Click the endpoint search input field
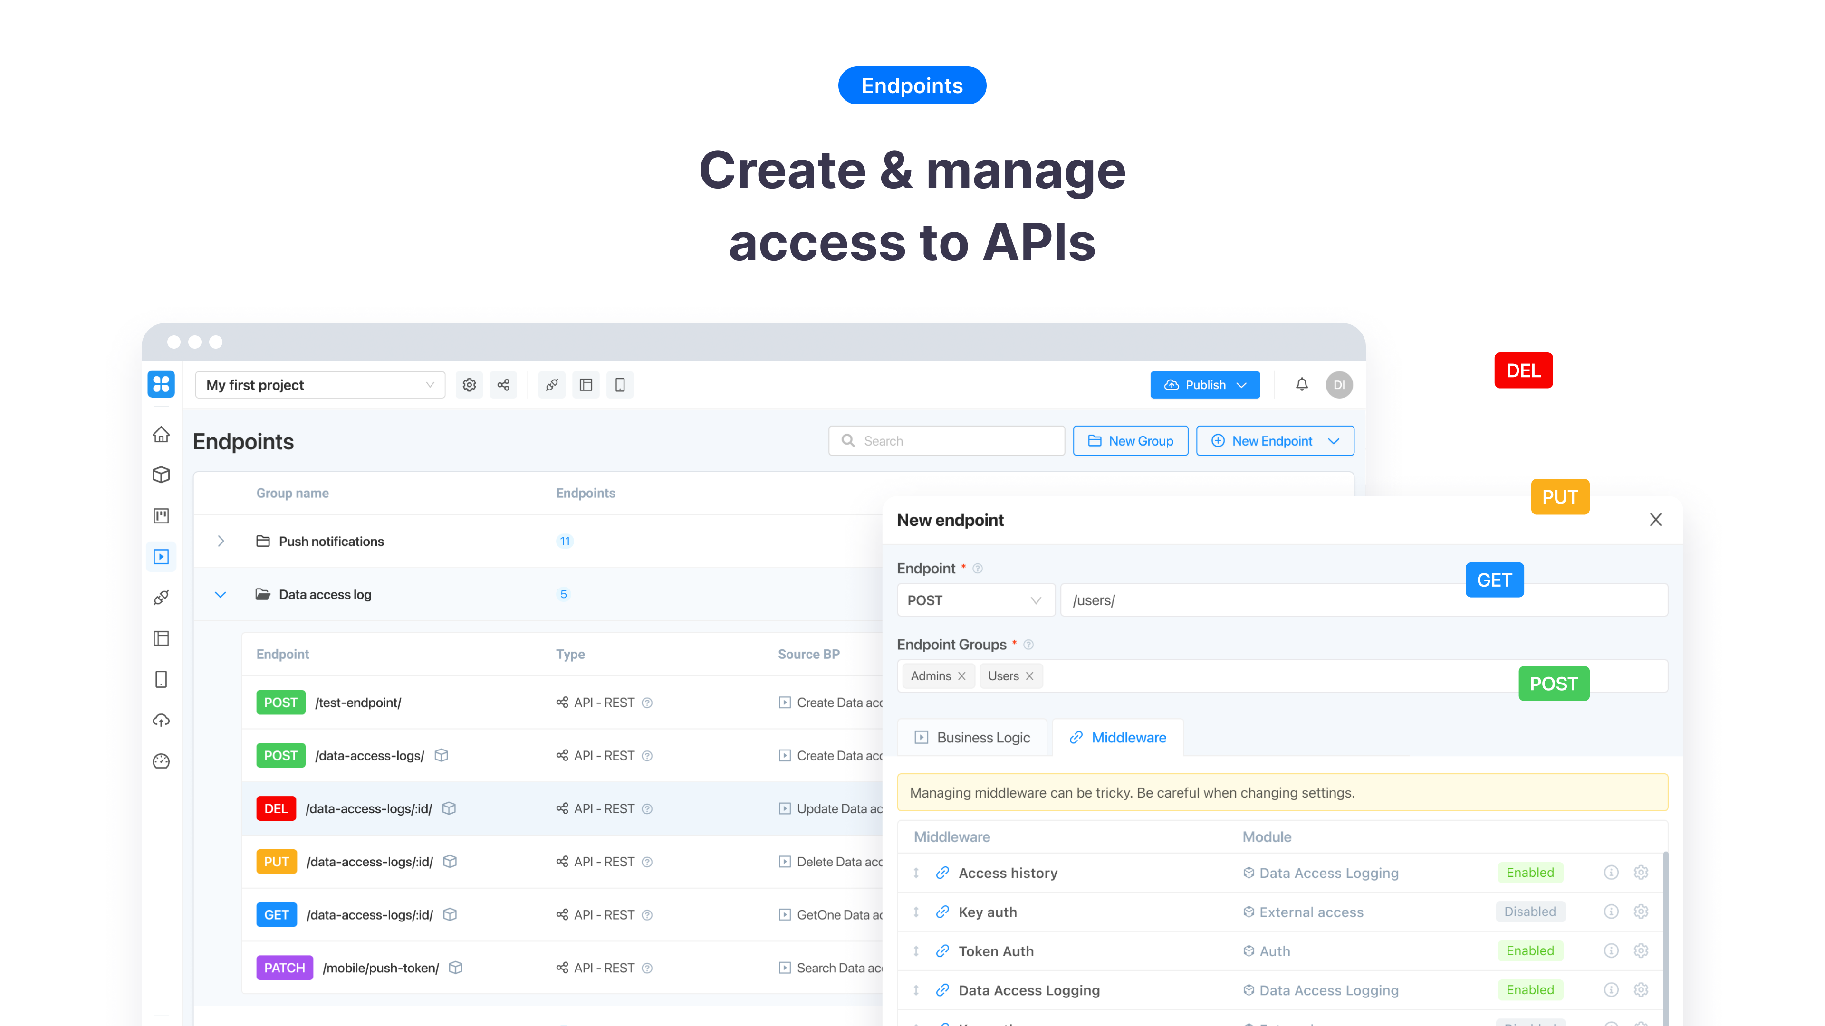 coord(945,441)
